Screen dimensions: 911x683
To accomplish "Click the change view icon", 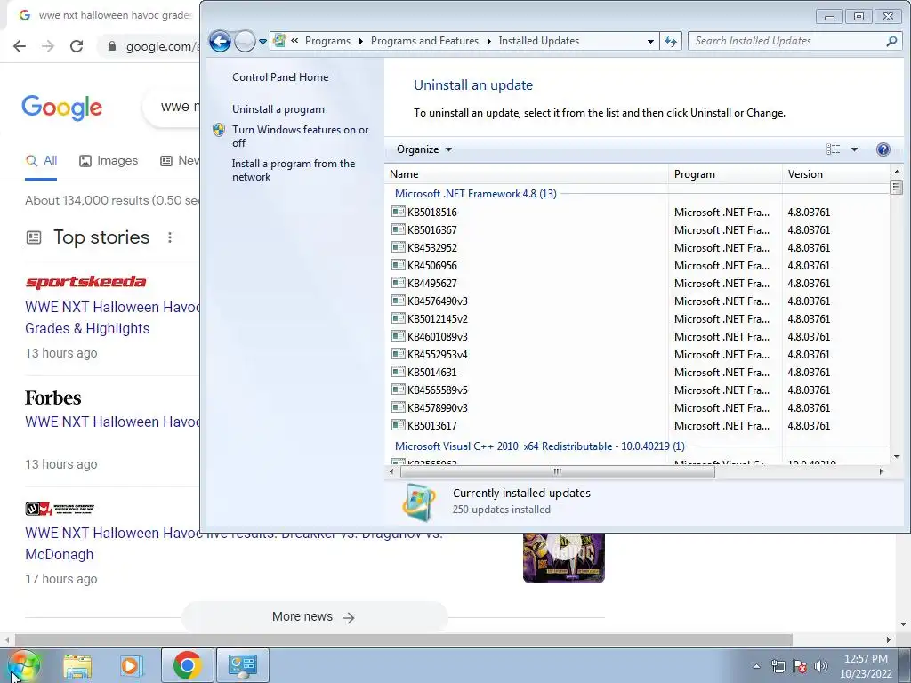I will click(x=833, y=149).
